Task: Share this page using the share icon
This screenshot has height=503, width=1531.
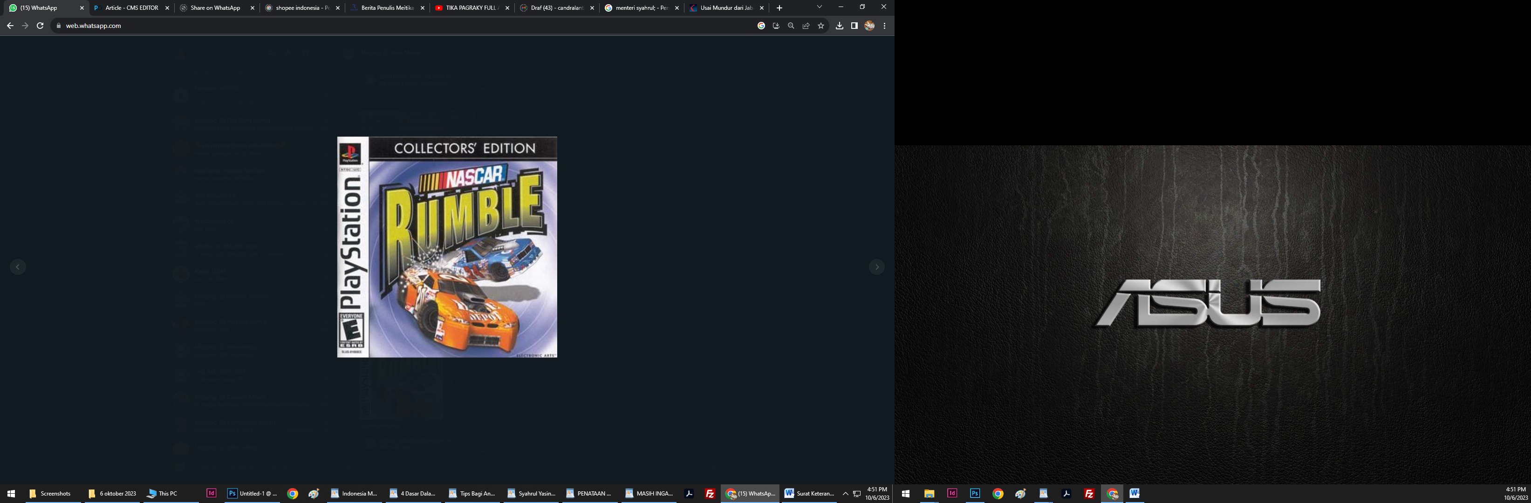Action: (x=806, y=26)
